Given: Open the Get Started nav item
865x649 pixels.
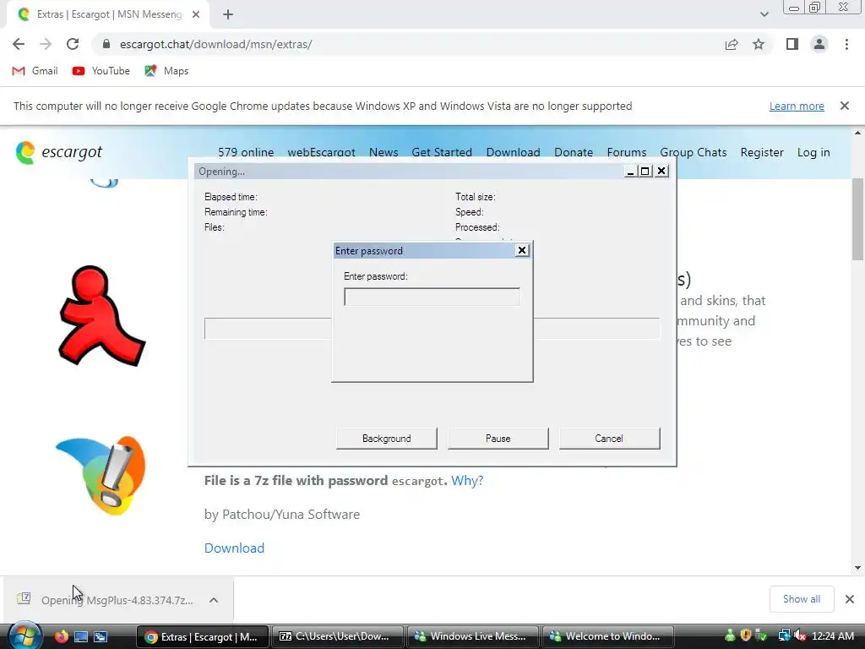Looking at the screenshot, I should point(442,152).
